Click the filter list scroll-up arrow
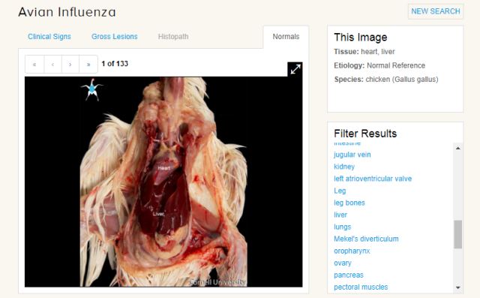The height and width of the screenshot is (298, 480). [458, 148]
